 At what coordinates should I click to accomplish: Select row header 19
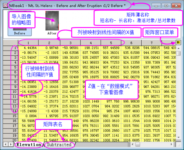[x=11, y=136]
